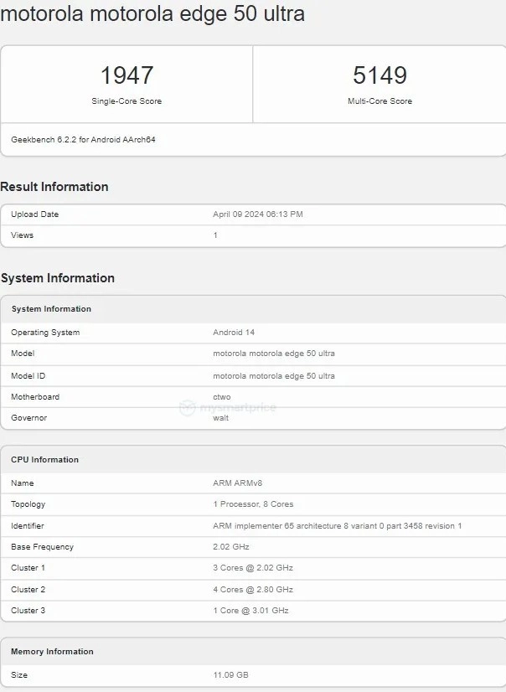Screen dimensions: 506x692
Task: Select the single-core score value 1947
Action: pos(127,75)
